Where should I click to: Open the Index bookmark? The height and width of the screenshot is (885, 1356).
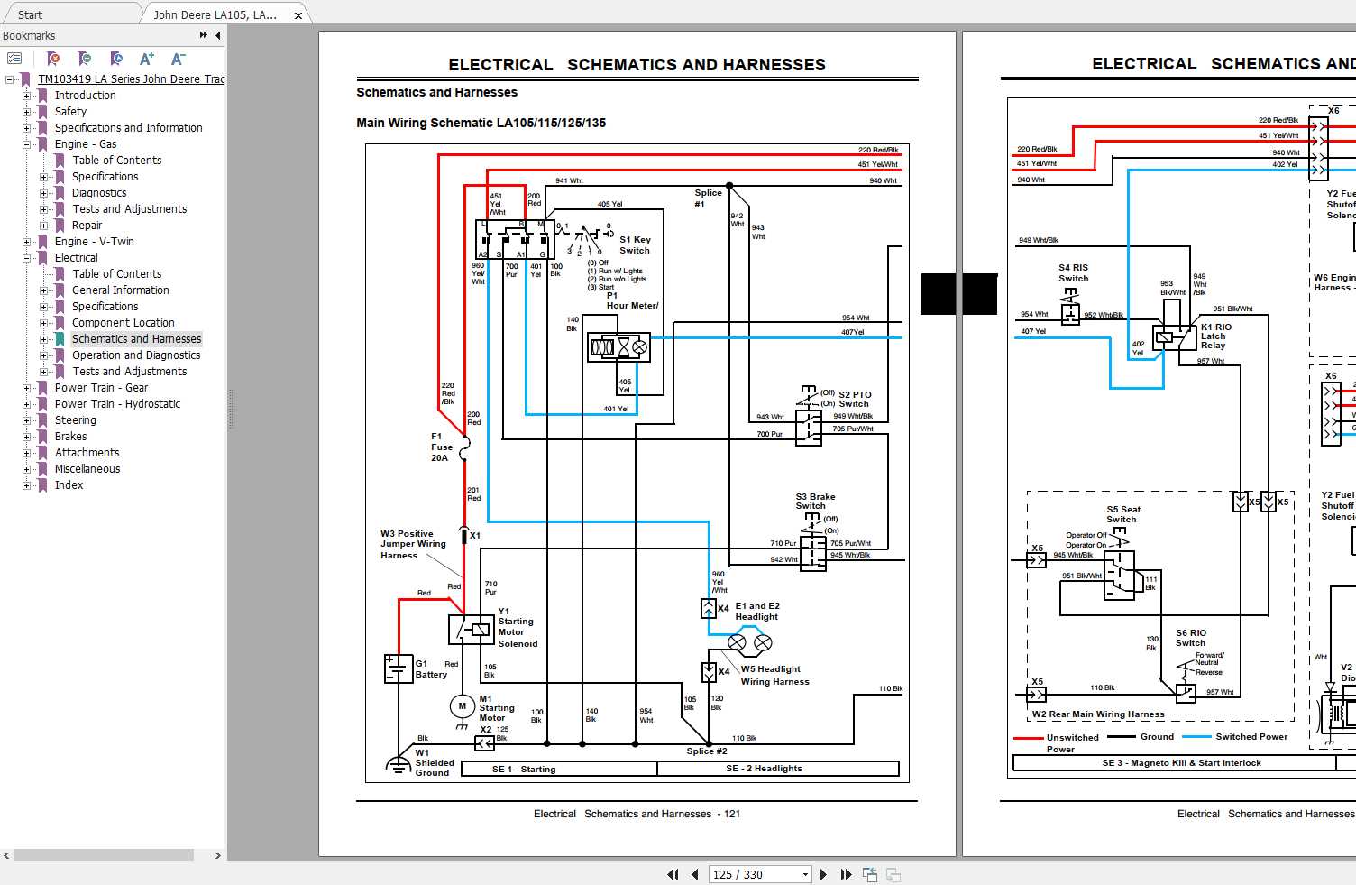(69, 485)
